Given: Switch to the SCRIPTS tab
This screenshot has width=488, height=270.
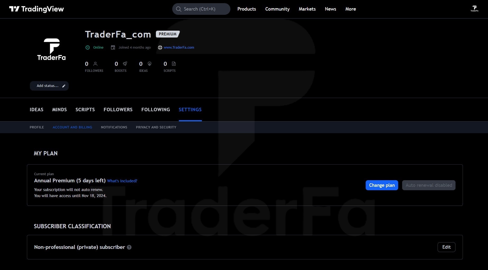Looking at the screenshot, I should tap(85, 110).
